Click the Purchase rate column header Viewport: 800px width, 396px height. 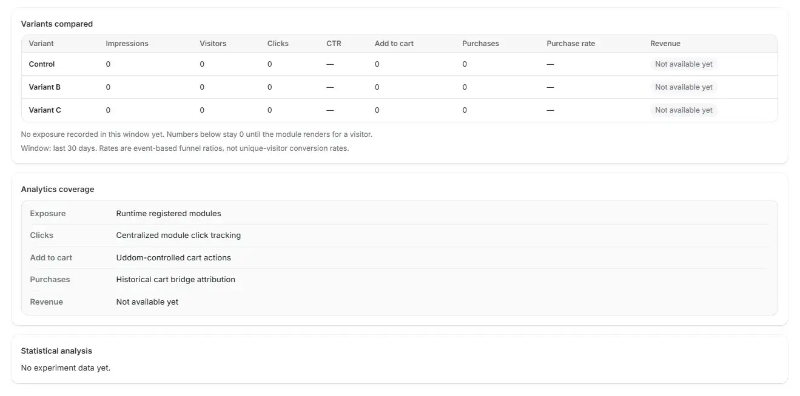pos(571,44)
